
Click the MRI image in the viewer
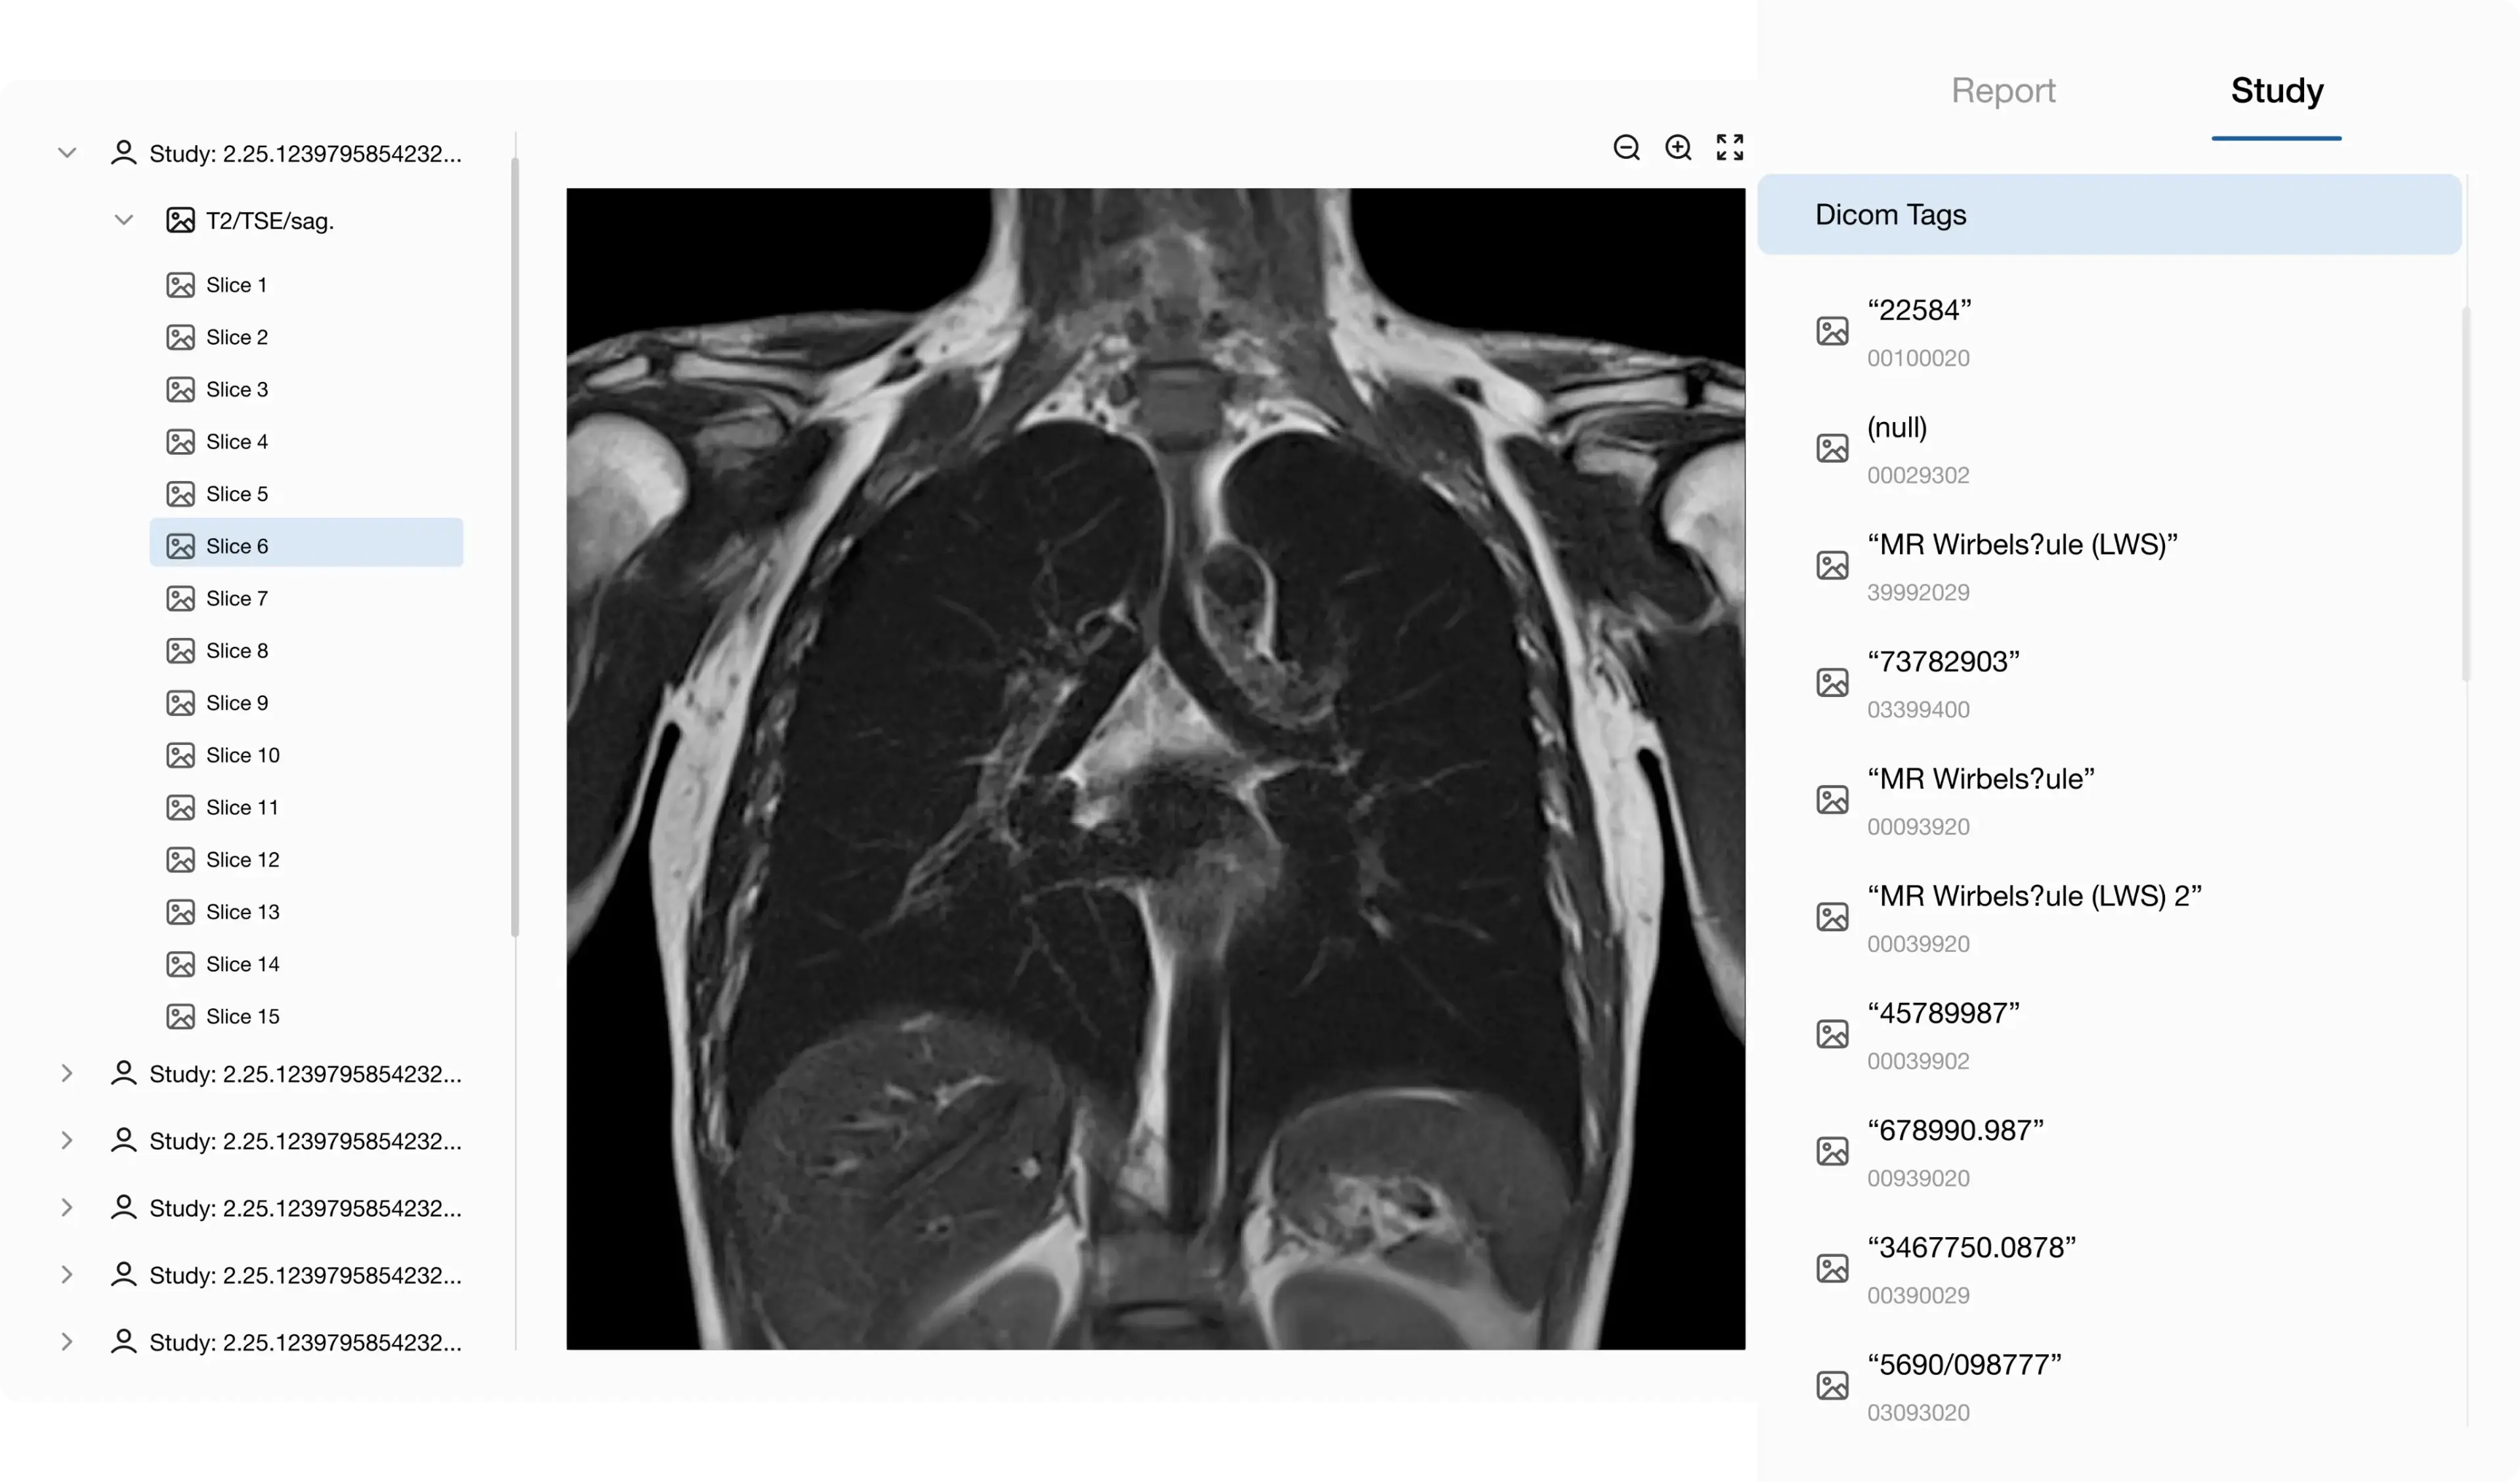point(1155,768)
